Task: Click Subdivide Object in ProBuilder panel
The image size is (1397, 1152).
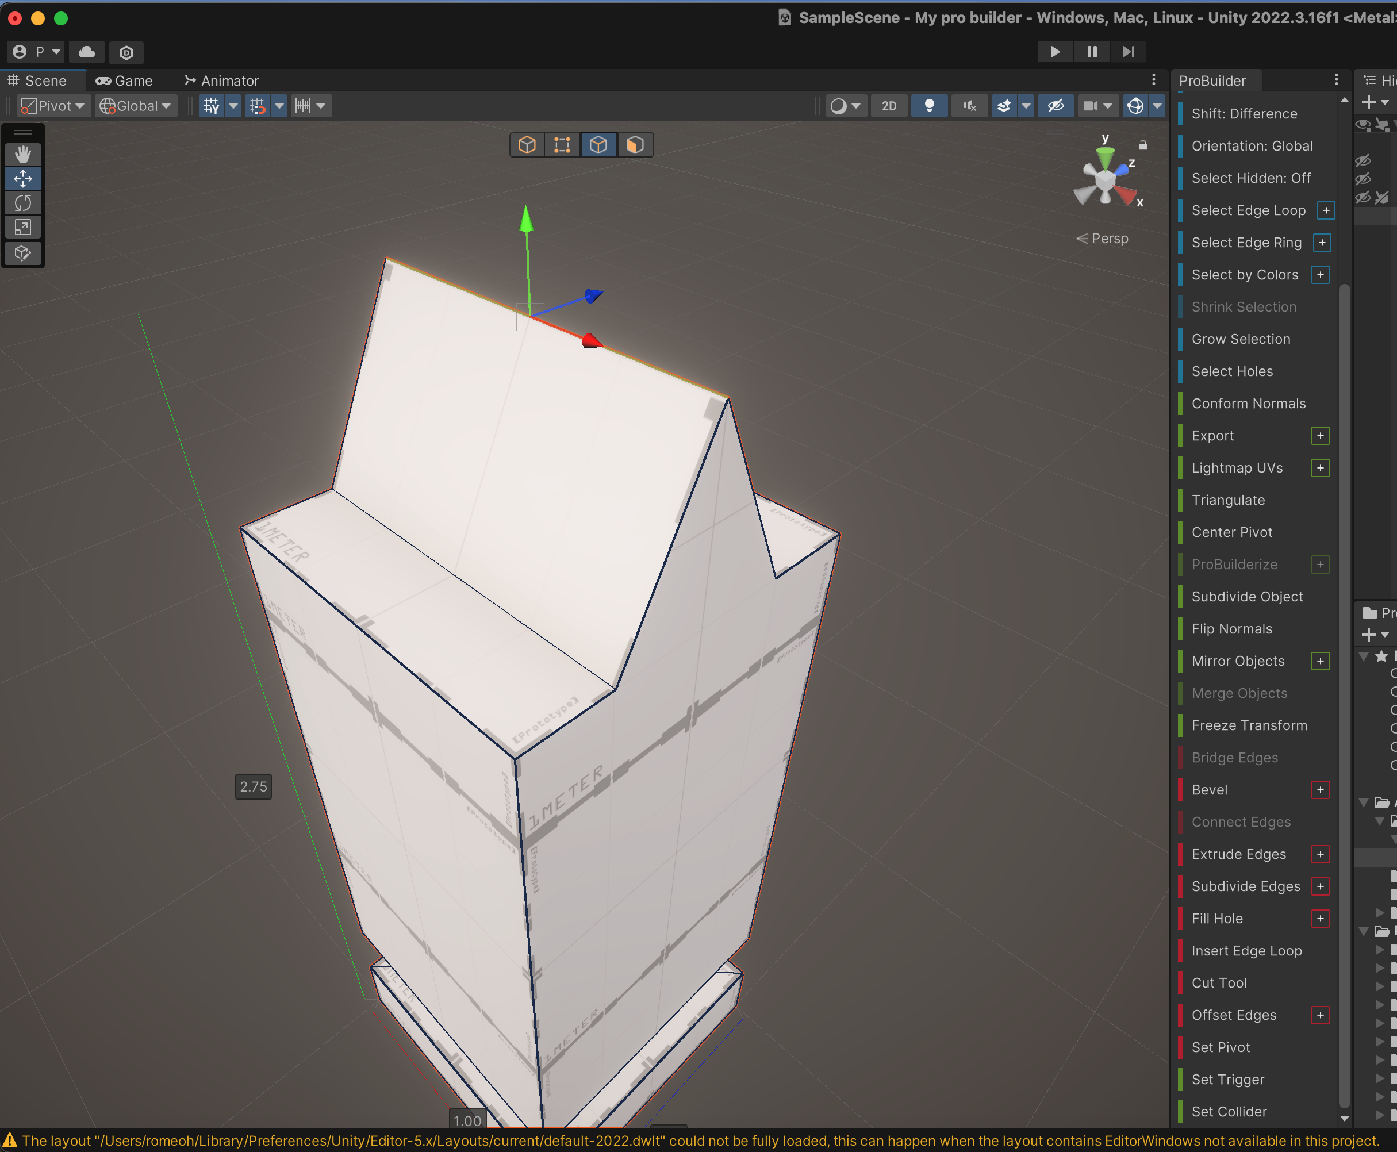Action: point(1247,597)
